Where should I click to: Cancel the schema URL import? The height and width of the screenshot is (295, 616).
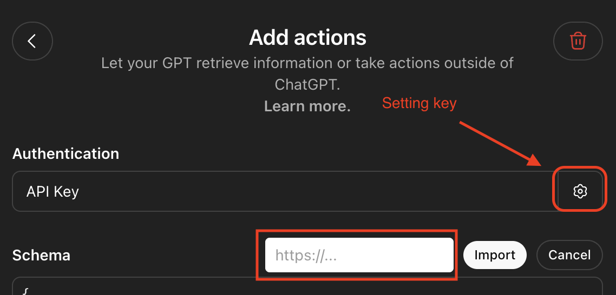pos(569,255)
